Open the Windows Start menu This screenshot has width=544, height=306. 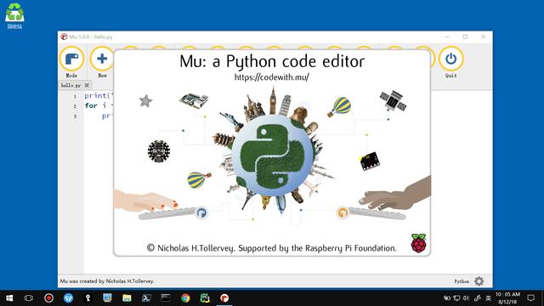pos(9,298)
